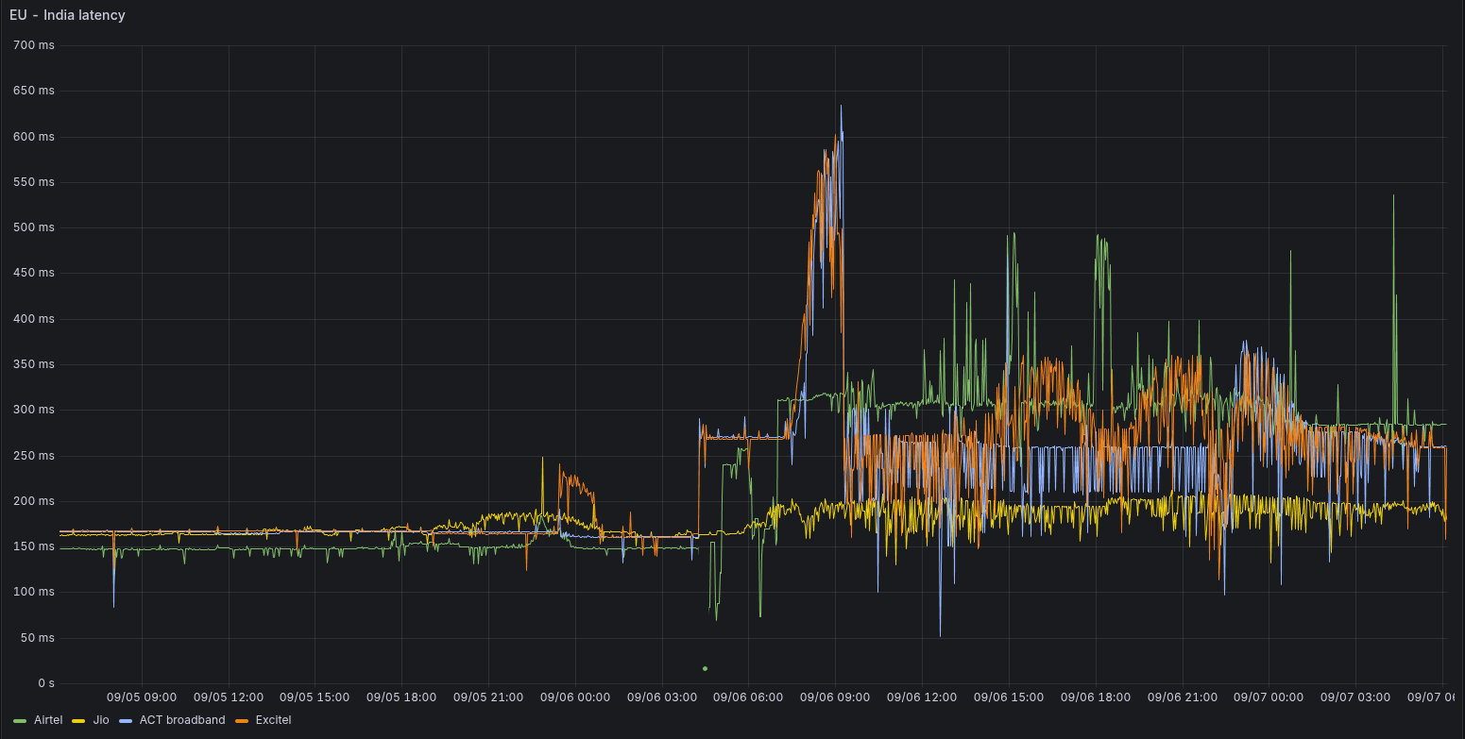Click the 09/06 12:00 time axis label
1465x739 pixels.
pyautogui.click(x=922, y=697)
